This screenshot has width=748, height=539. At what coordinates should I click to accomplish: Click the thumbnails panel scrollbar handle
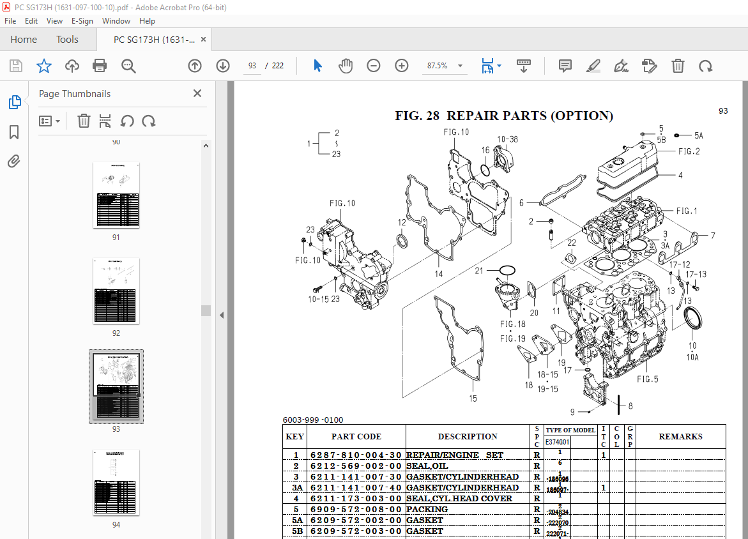206,310
